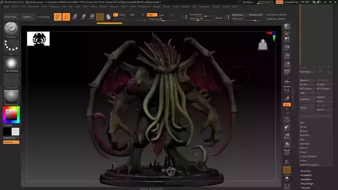
Task: Click the Scroll document icon
Action: pos(286,39)
